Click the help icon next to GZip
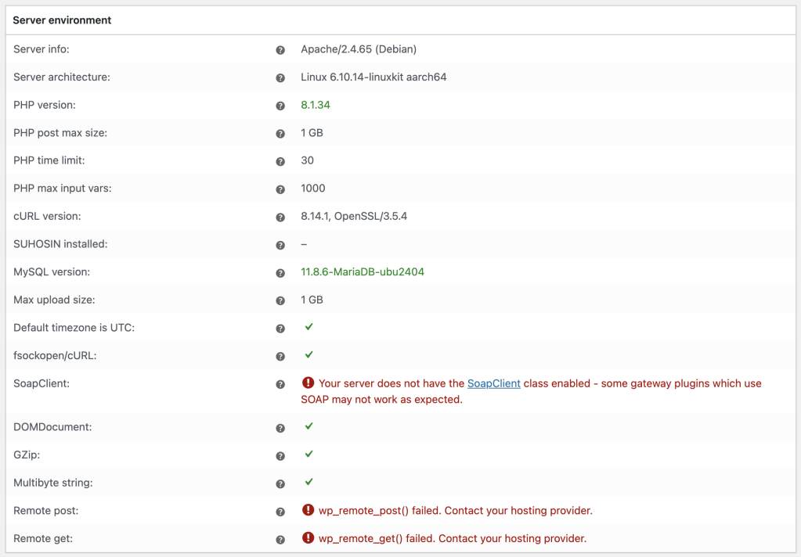This screenshot has height=557, width=801. 280,455
